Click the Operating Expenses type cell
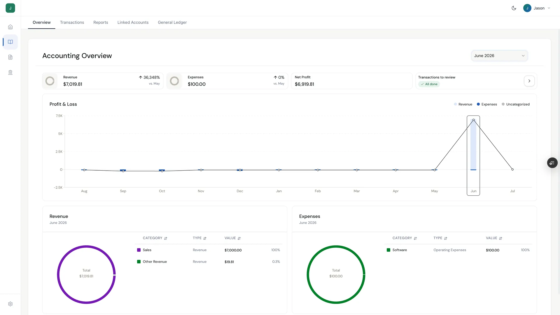This screenshot has width=560, height=315. point(450,250)
